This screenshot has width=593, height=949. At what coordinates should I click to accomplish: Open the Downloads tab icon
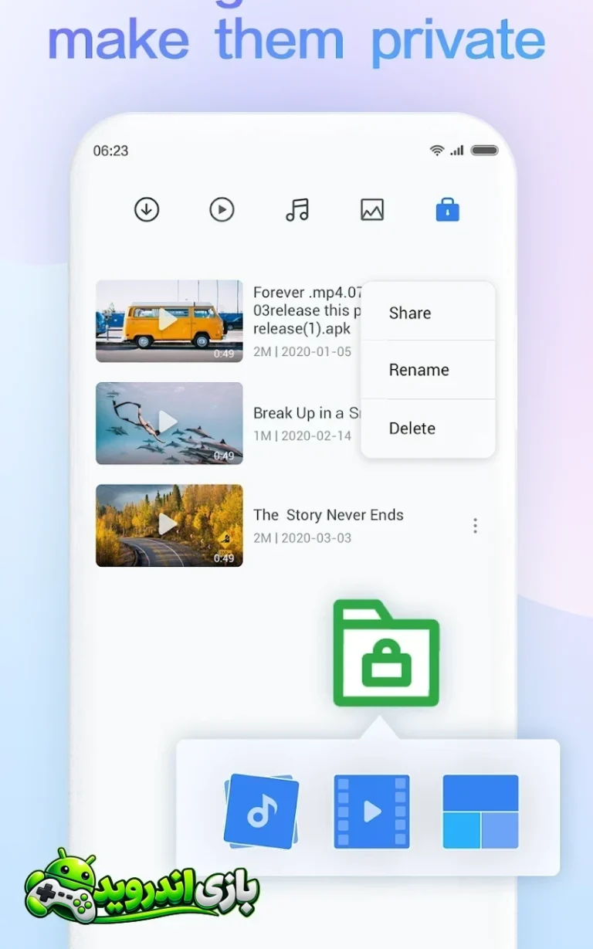(x=147, y=209)
